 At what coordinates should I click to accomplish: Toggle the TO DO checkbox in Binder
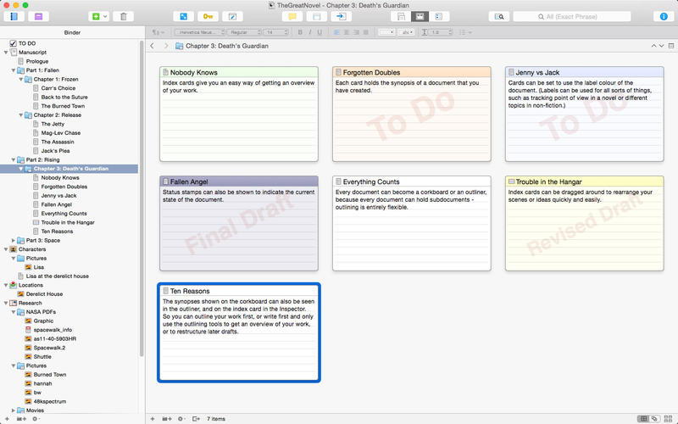(13, 43)
